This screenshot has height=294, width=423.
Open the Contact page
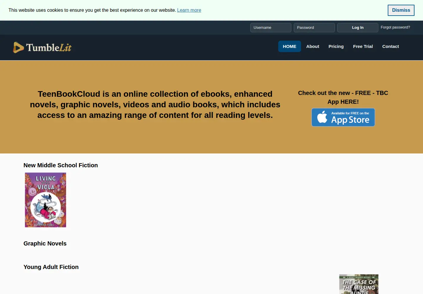[391, 46]
